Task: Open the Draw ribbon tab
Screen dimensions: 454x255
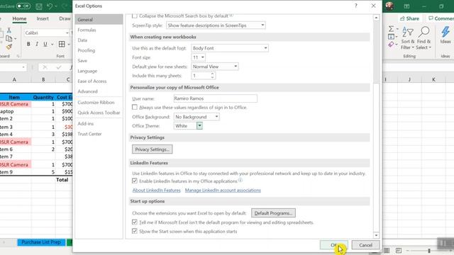Action: [65, 18]
